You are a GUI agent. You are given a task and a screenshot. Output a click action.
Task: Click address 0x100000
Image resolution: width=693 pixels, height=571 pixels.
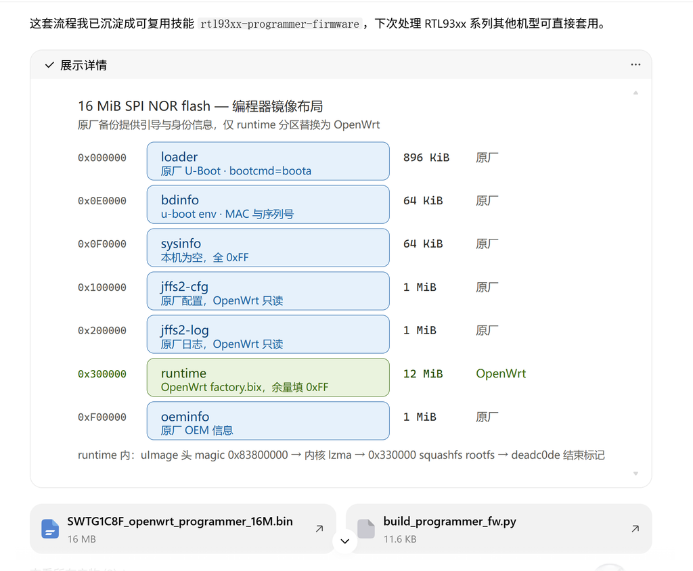(x=102, y=288)
